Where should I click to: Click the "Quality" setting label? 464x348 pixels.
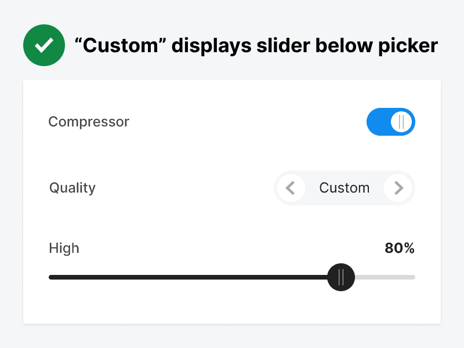point(72,188)
